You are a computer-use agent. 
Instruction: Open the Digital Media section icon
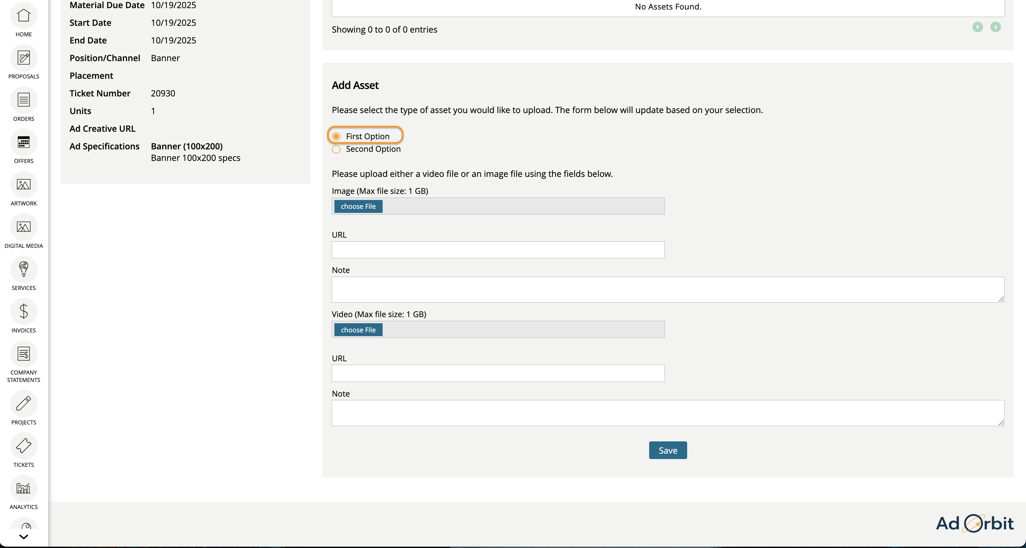(x=23, y=227)
